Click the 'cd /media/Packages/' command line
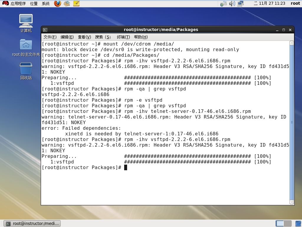This screenshot has width=302, height=227. click(101, 55)
